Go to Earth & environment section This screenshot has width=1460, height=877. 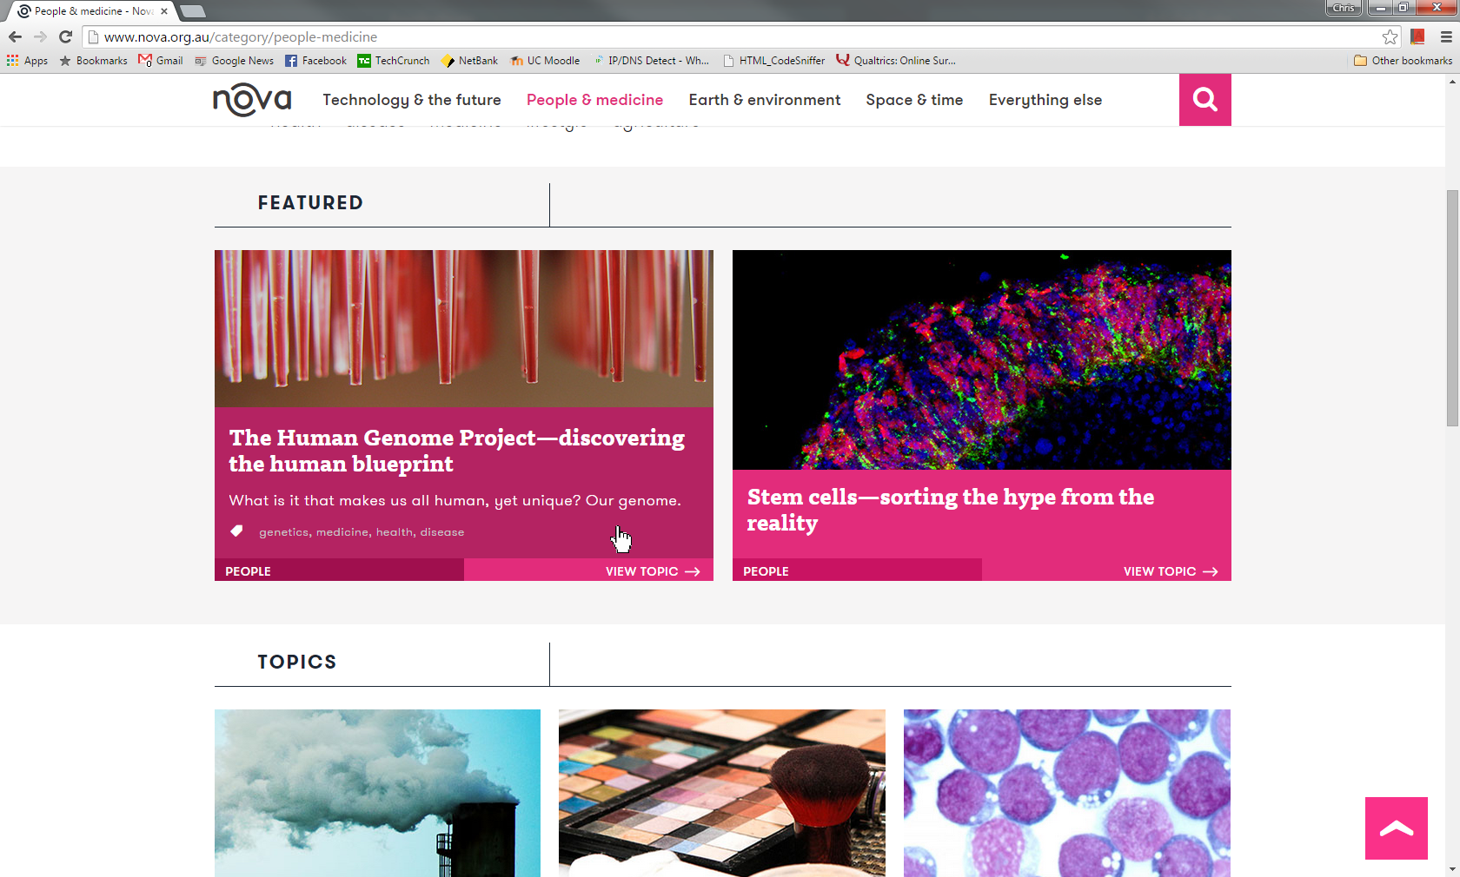765,100
